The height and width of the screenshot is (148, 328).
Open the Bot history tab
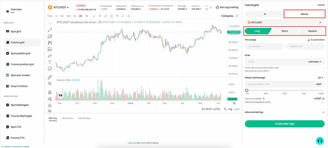(x=68, y=118)
